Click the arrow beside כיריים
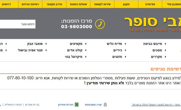 click(x=125, y=50)
